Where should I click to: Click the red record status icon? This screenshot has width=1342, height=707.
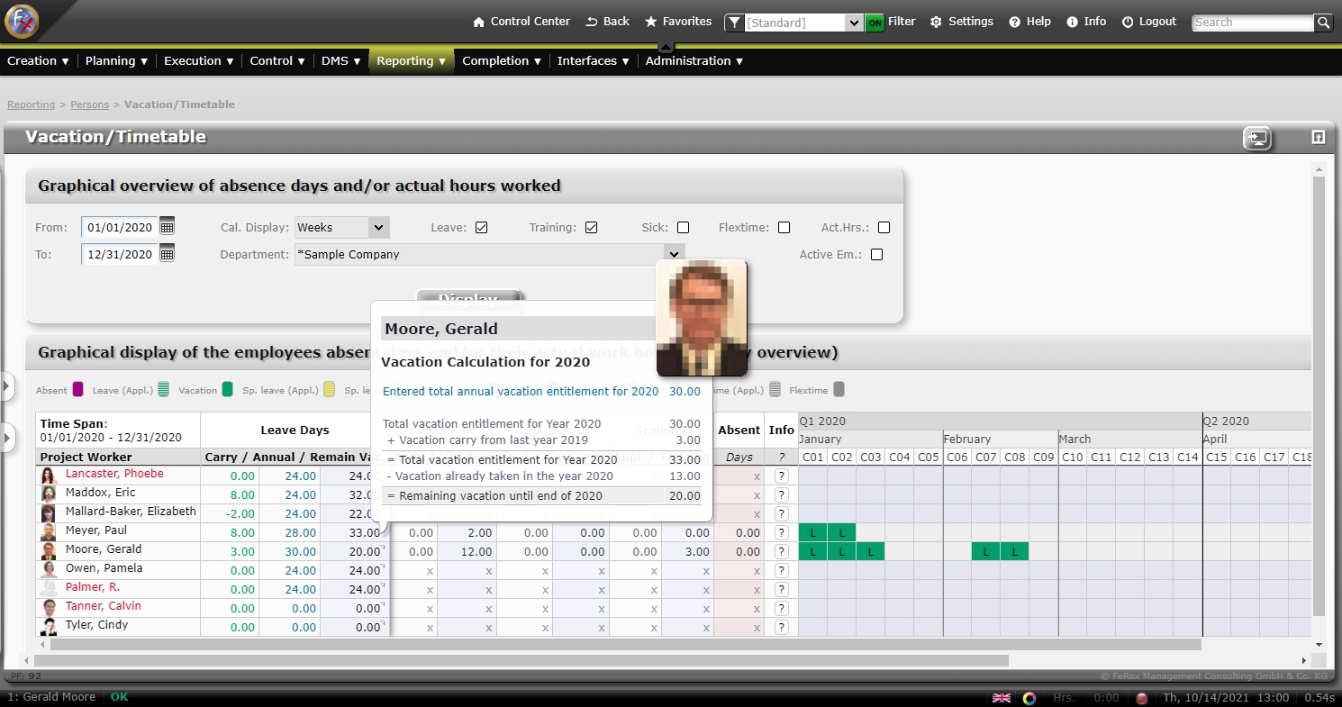(x=1141, y=698)
